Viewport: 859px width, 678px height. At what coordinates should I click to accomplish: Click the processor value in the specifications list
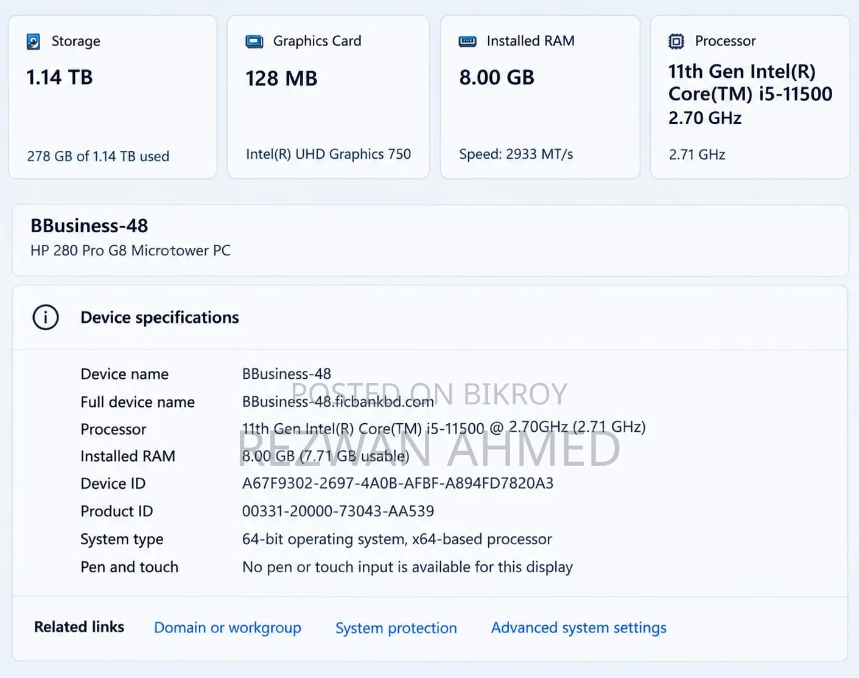(444, 428)
